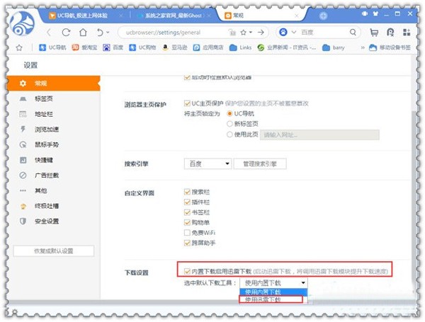Open 鼠标手势 settings section
Screen dimensions: 425x322
[x=54, y=144]
